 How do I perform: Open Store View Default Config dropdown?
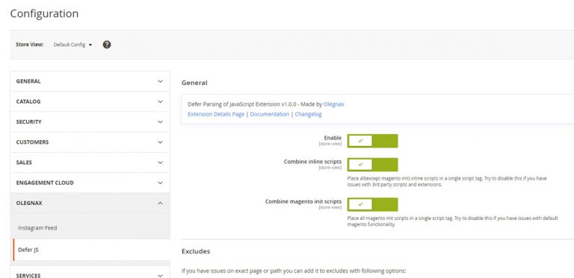(72, 45)
